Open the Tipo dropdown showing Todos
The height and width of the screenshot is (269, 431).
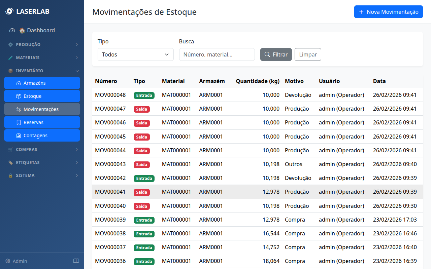[135, 54]
